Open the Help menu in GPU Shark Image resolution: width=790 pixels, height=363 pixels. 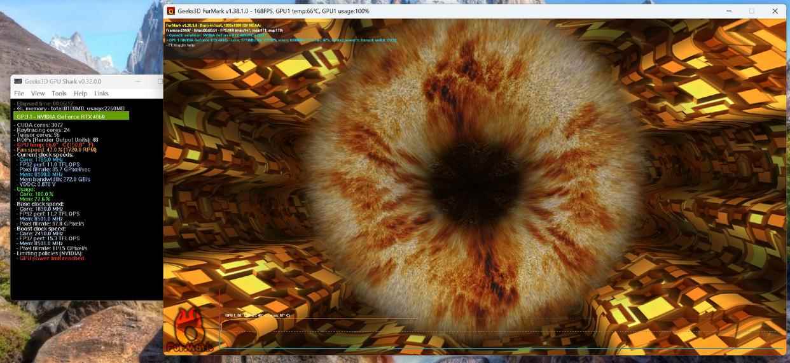(80, 94)
